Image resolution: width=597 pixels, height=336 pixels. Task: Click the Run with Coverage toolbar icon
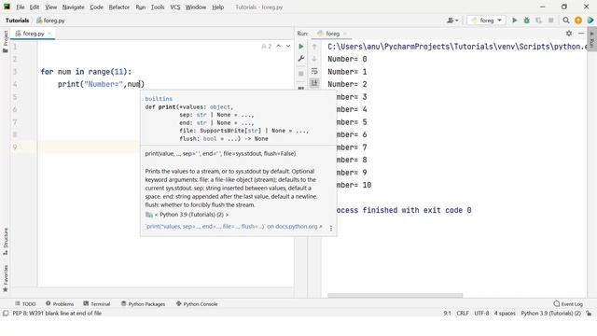click(539, 21)
